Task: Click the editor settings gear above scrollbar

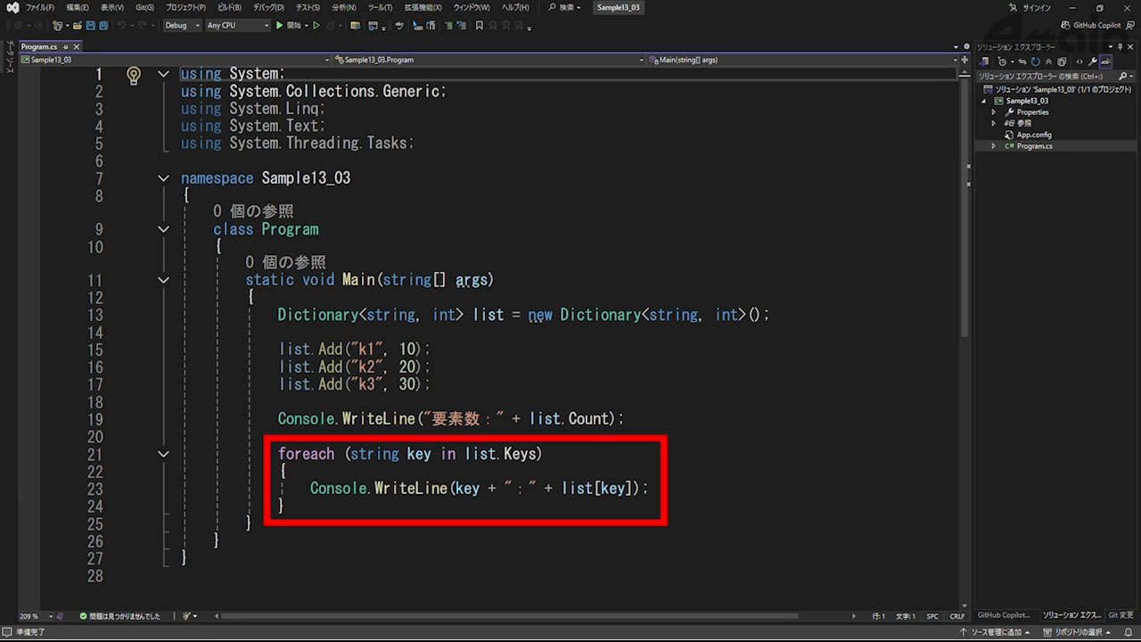Action: coord(966,46)
